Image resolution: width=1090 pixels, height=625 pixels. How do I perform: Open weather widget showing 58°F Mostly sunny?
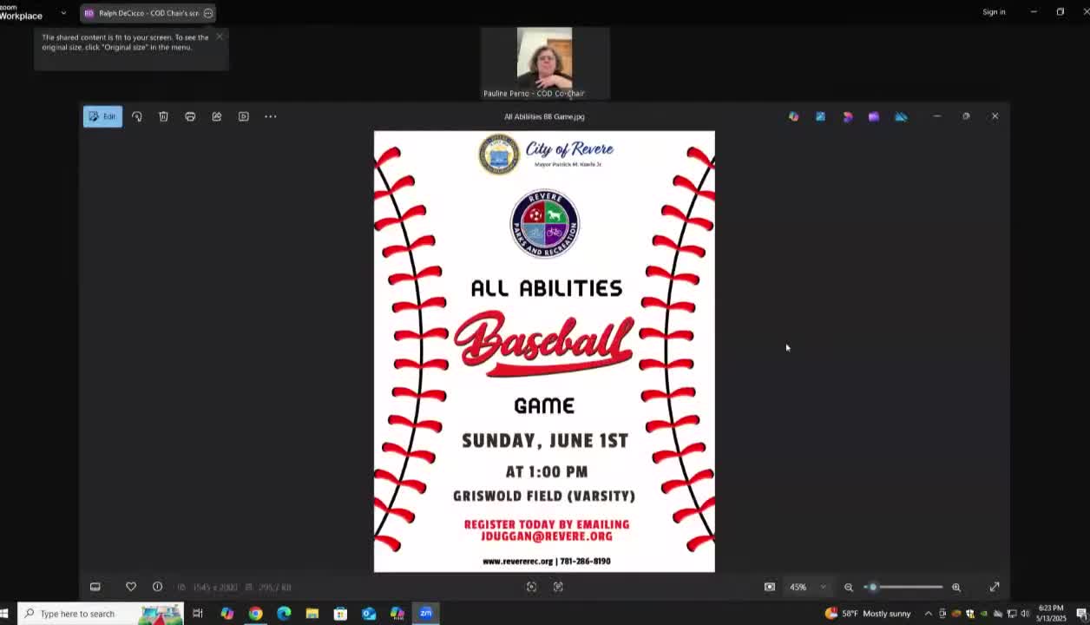(868, 614)
